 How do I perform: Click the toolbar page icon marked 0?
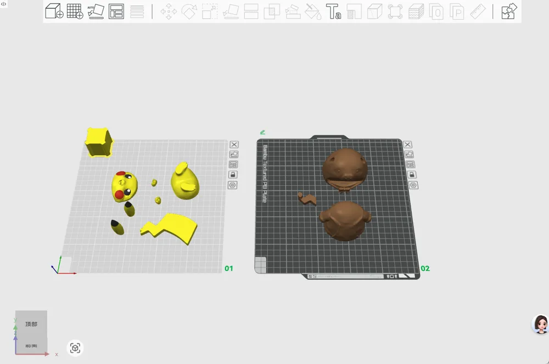[436, 12]
